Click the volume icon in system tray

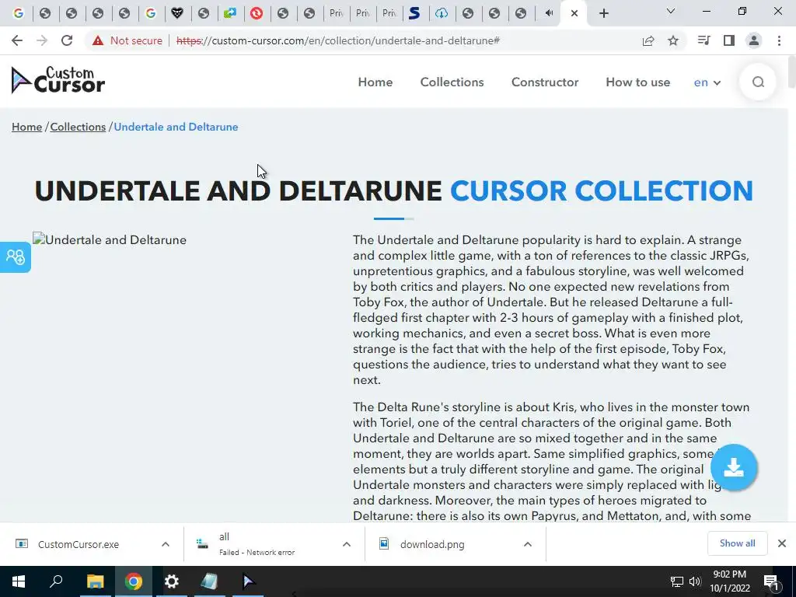695,581
